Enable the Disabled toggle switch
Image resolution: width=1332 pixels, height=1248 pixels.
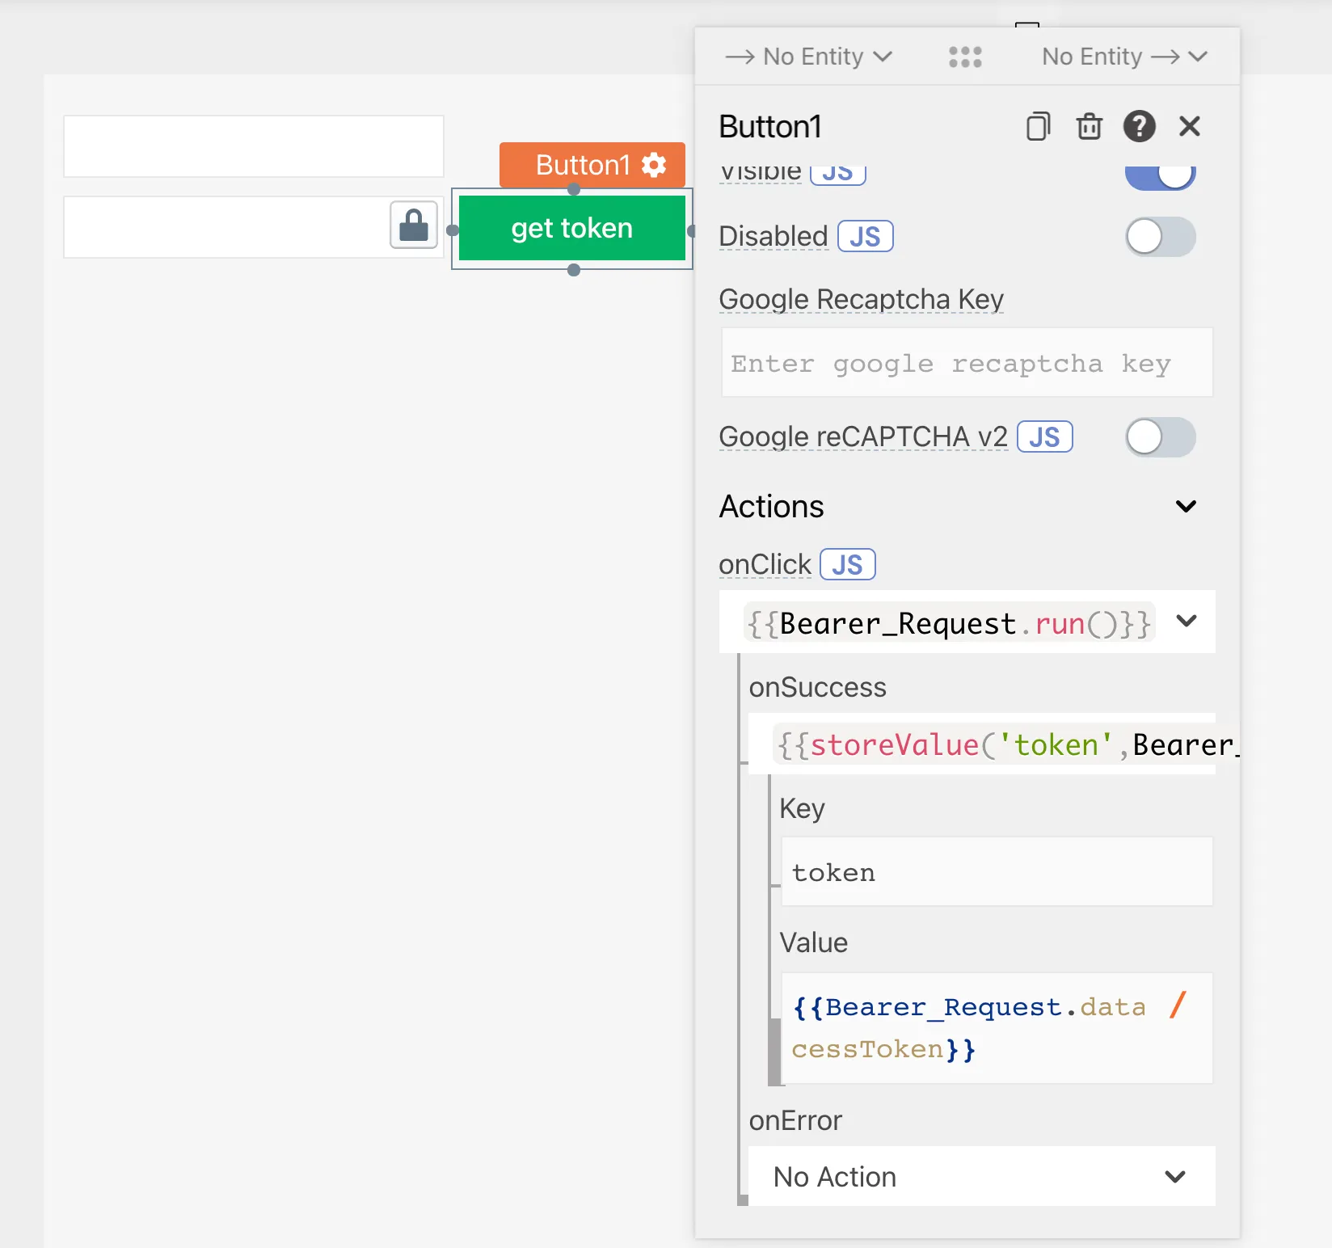pos(1160,237)
